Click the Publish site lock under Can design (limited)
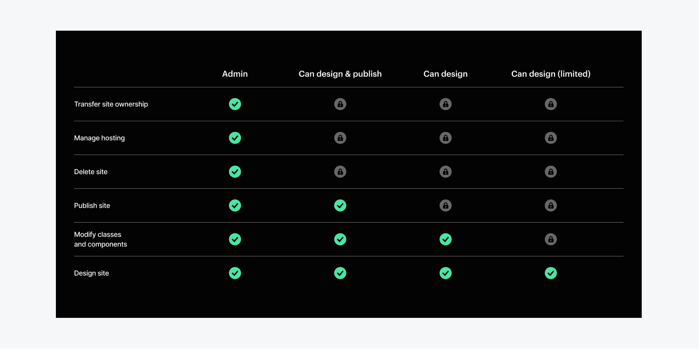 [551, 205]
